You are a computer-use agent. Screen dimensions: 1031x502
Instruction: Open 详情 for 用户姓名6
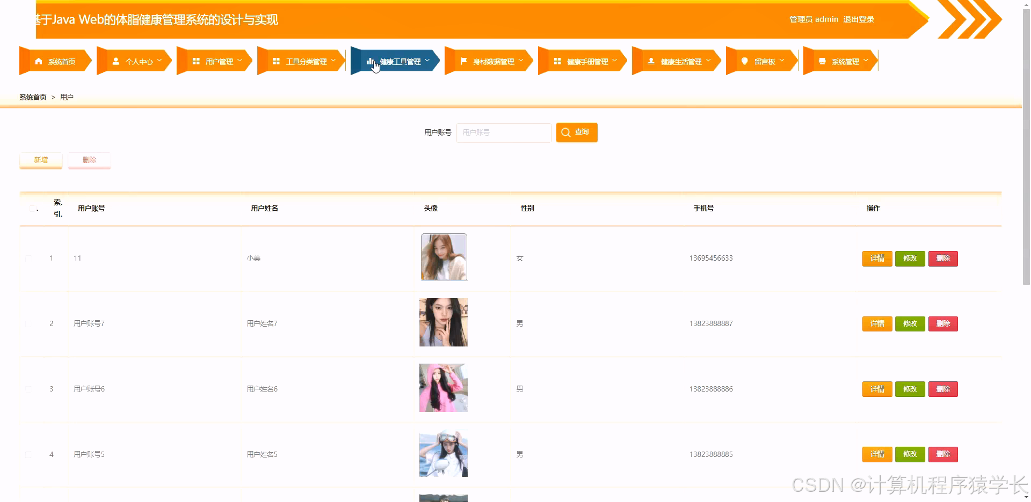tap(877, 389)
